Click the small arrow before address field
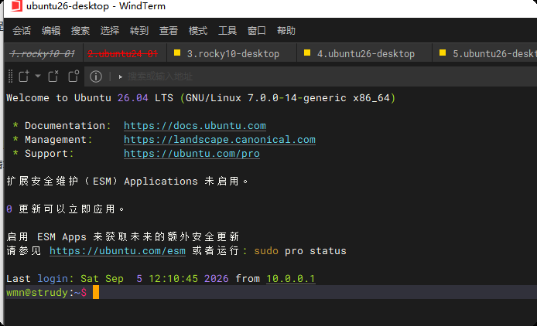This screenshot has height=326, width=537. 120,77
